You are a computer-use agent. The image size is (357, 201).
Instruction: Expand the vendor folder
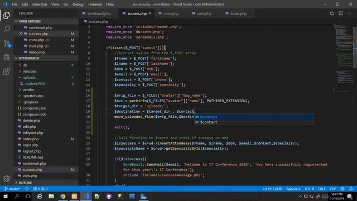coord(28,89)
